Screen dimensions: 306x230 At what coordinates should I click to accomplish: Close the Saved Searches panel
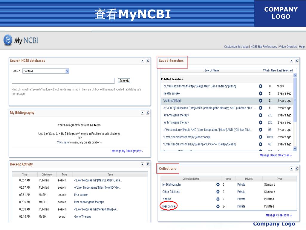(x=297, y=61)
